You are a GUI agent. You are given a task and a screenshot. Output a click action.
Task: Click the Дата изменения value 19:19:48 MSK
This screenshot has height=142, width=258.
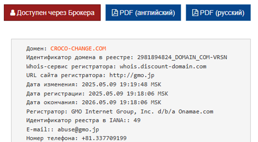pyautogui.click(x=140, y=85)
